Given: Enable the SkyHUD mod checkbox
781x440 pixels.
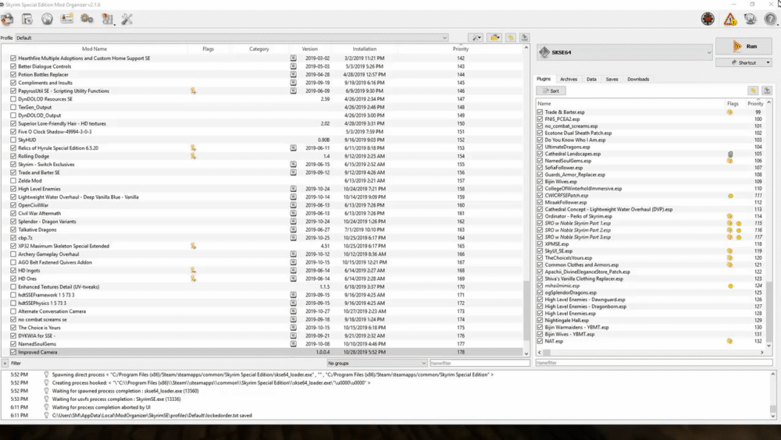Looking at the screenshot, I should [13, 140].
